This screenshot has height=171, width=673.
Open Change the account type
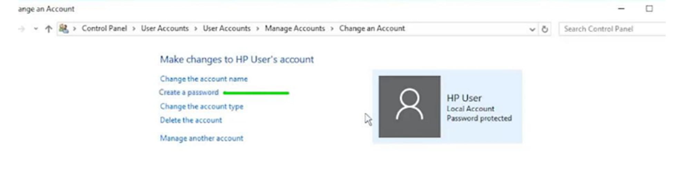tap(202, 107)
